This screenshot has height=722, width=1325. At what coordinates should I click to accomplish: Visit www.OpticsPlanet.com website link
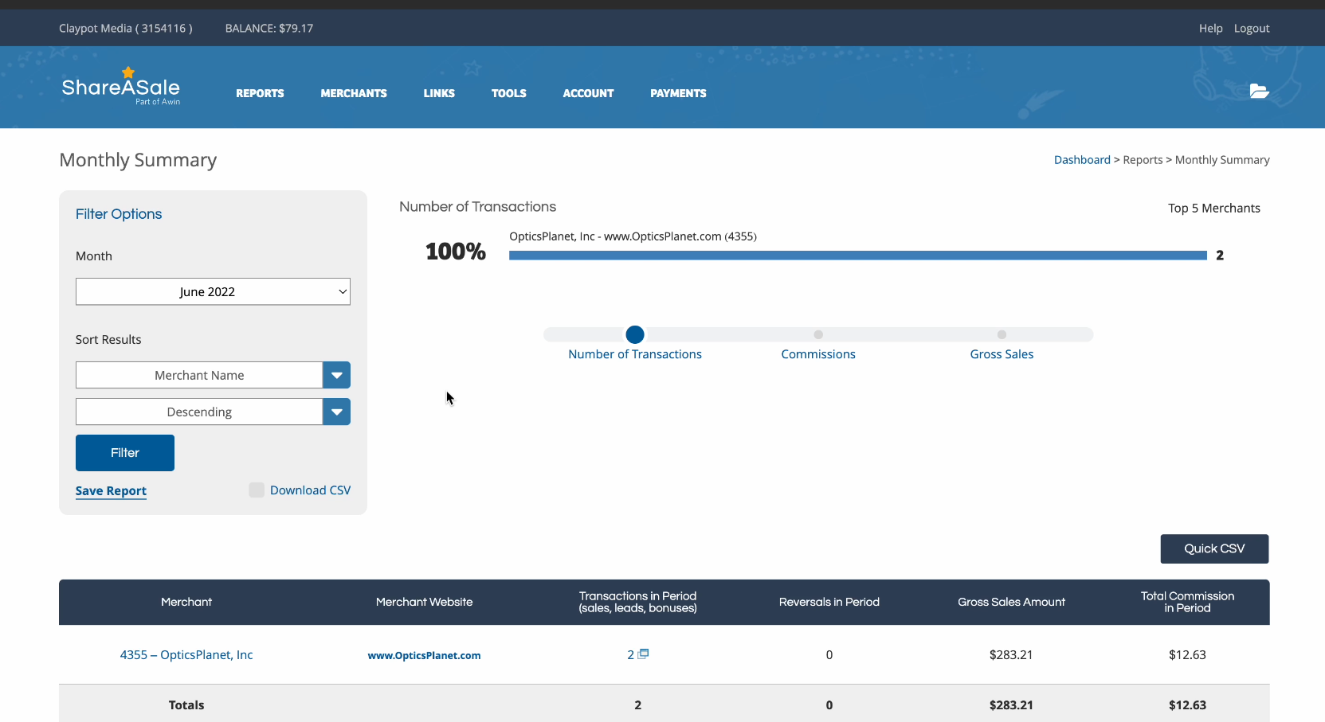point(424,656)
